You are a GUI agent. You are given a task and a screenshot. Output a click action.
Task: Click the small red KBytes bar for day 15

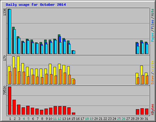tap(73, 114)
